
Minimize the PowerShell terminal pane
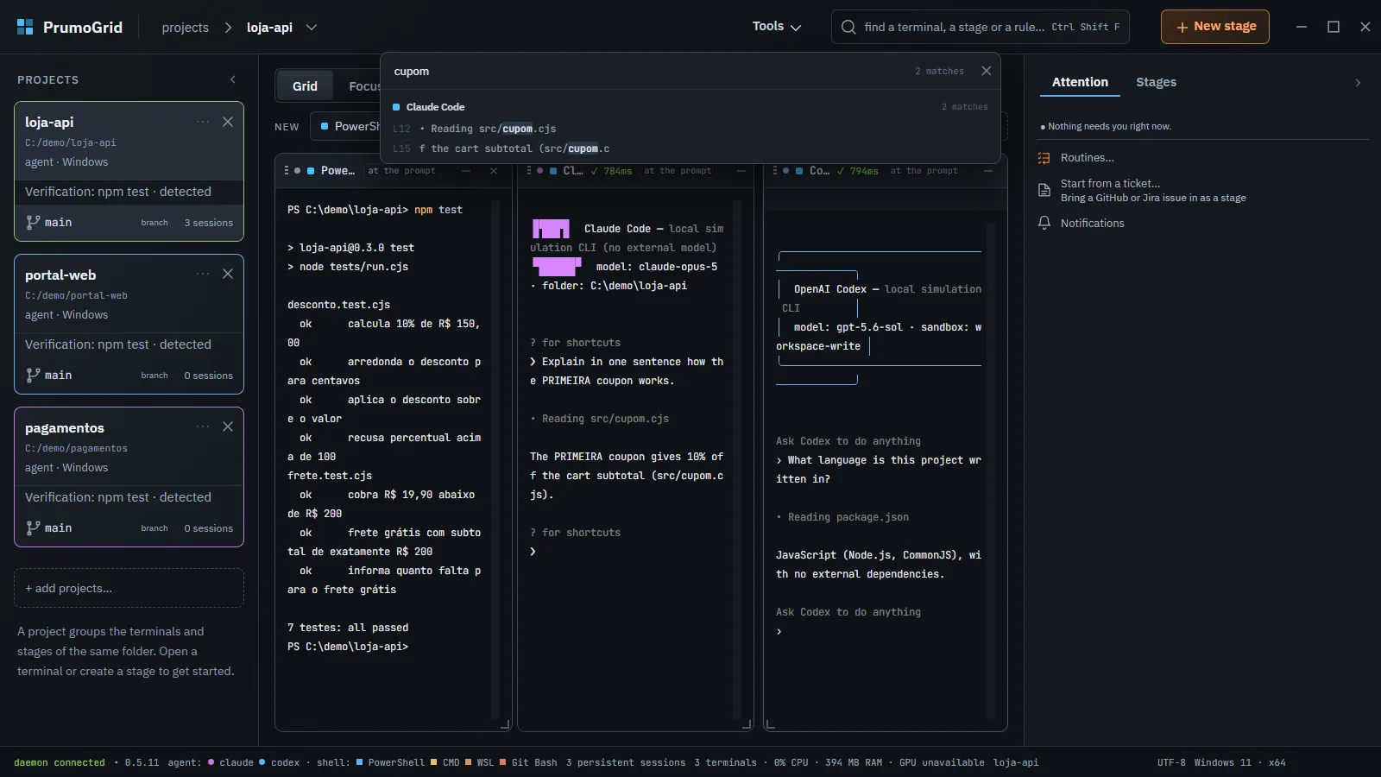(466, 171)
